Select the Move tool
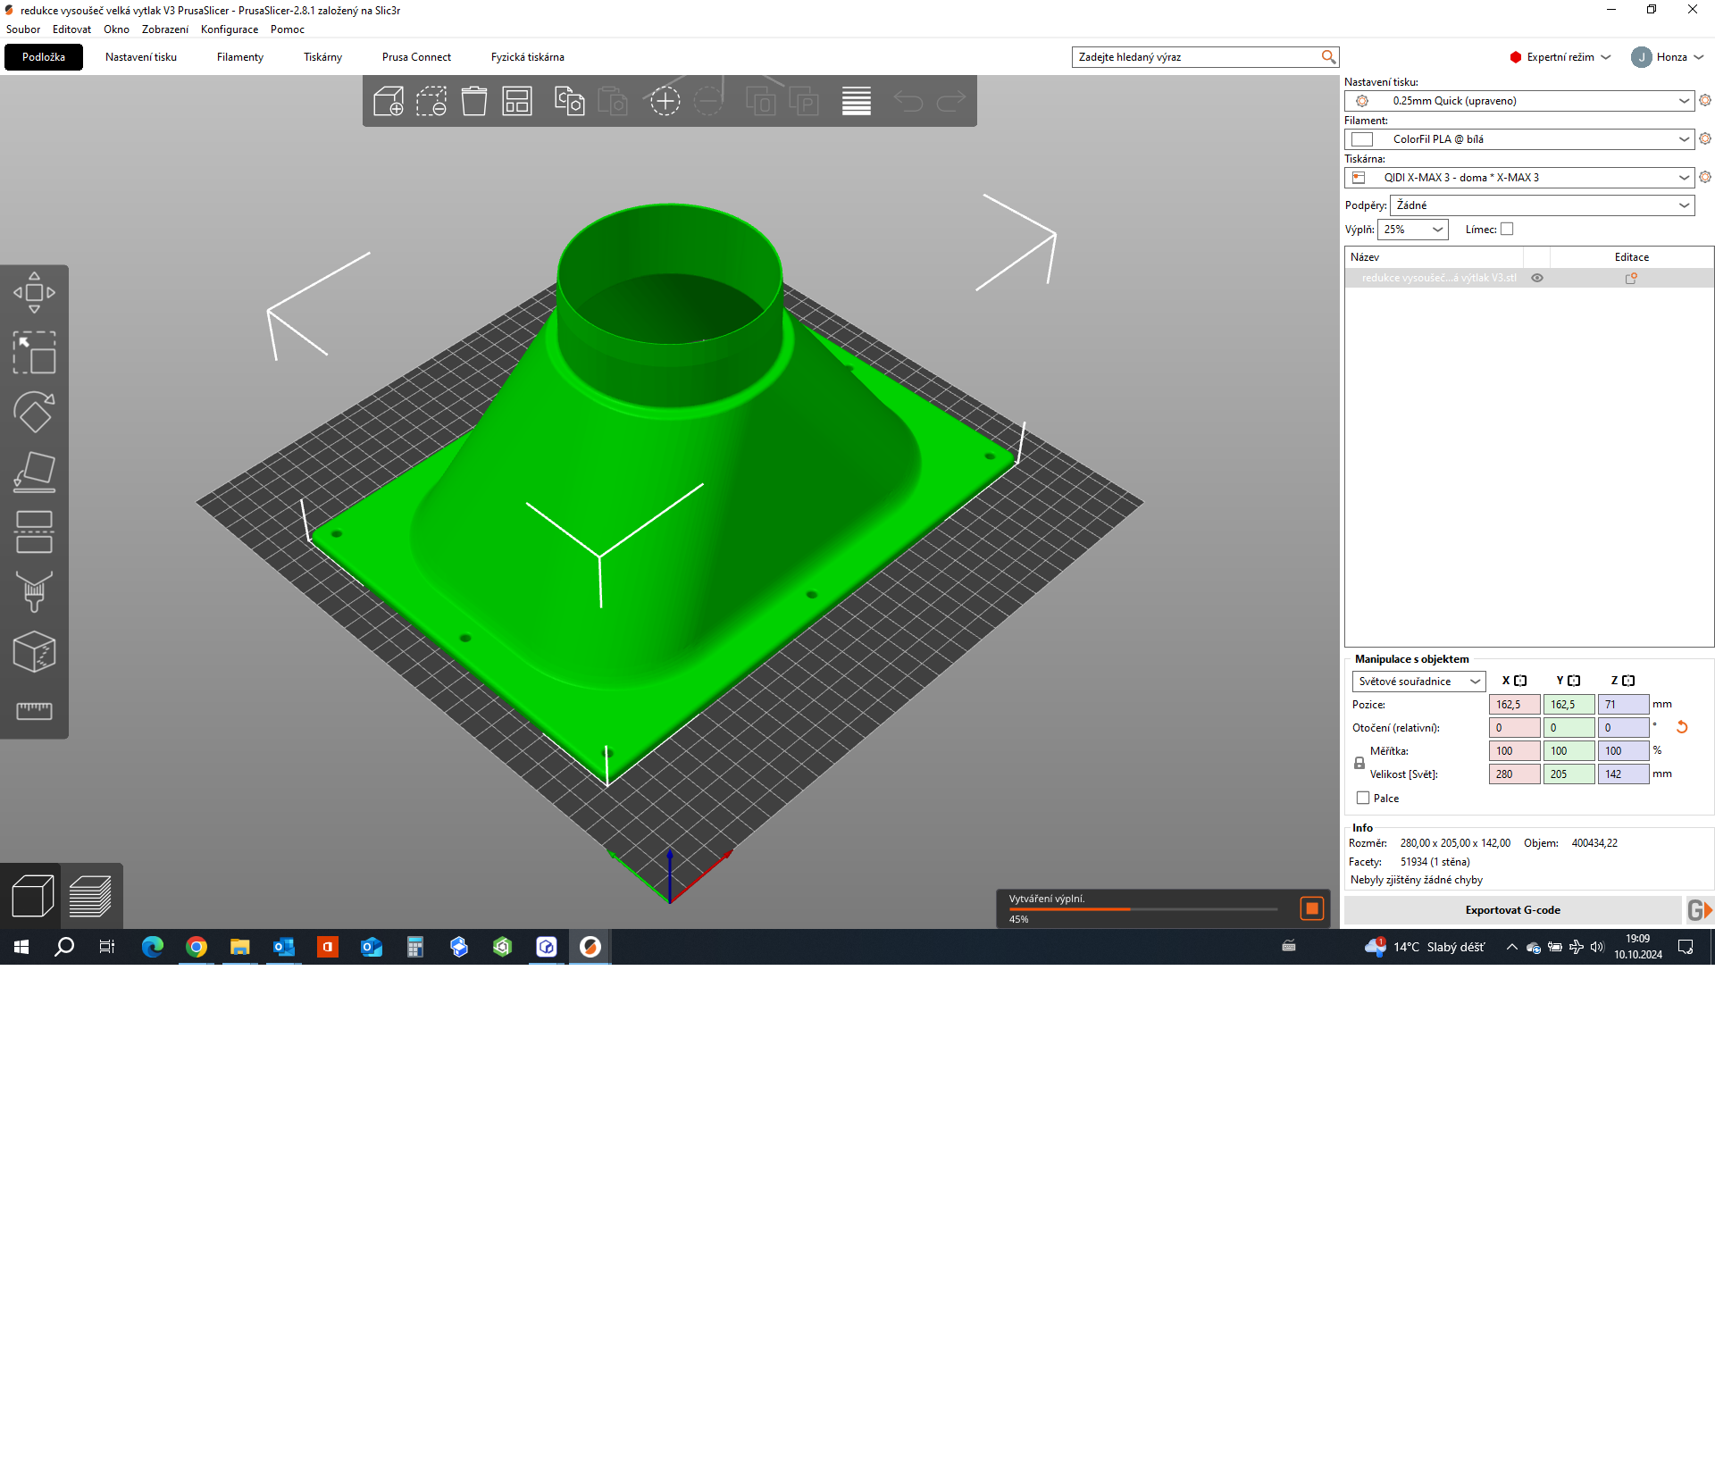 pyautogui.click(x=34, y=293)
